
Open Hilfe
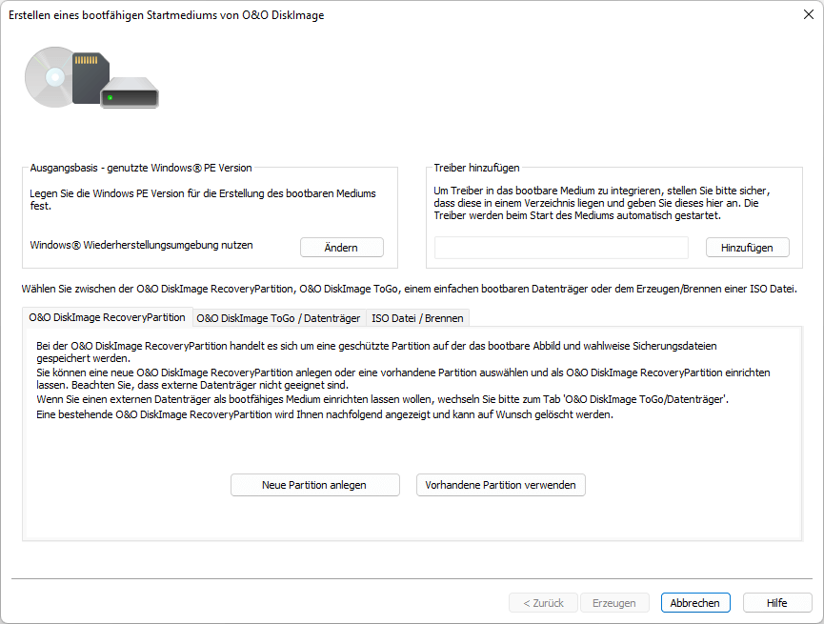point(776,603)
